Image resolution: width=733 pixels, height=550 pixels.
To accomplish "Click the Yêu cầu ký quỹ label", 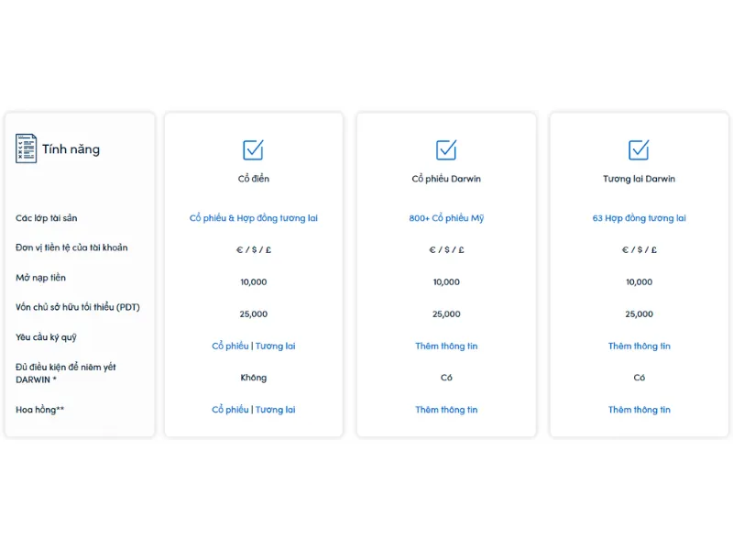I will click(x=46, y=337).
